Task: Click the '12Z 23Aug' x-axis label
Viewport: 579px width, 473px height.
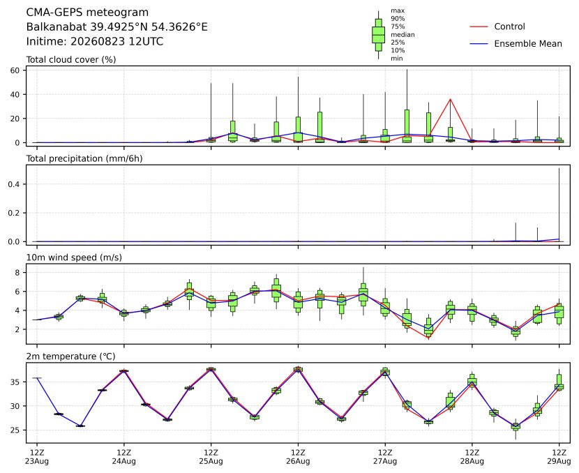Action: (x=37, y=457)
